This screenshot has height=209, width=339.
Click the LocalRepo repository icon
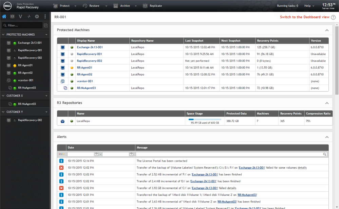tap(62, 121)
